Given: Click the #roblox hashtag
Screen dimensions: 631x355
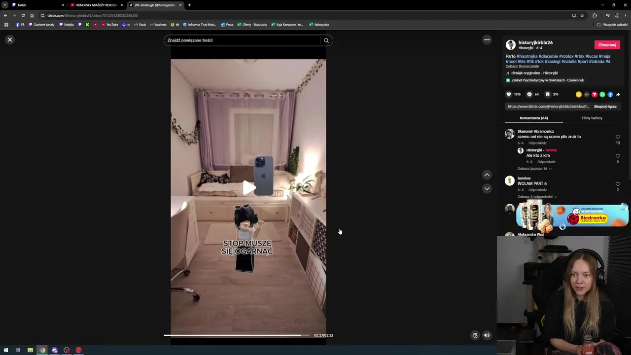Looking at the screenshot, I should point(566,57).
